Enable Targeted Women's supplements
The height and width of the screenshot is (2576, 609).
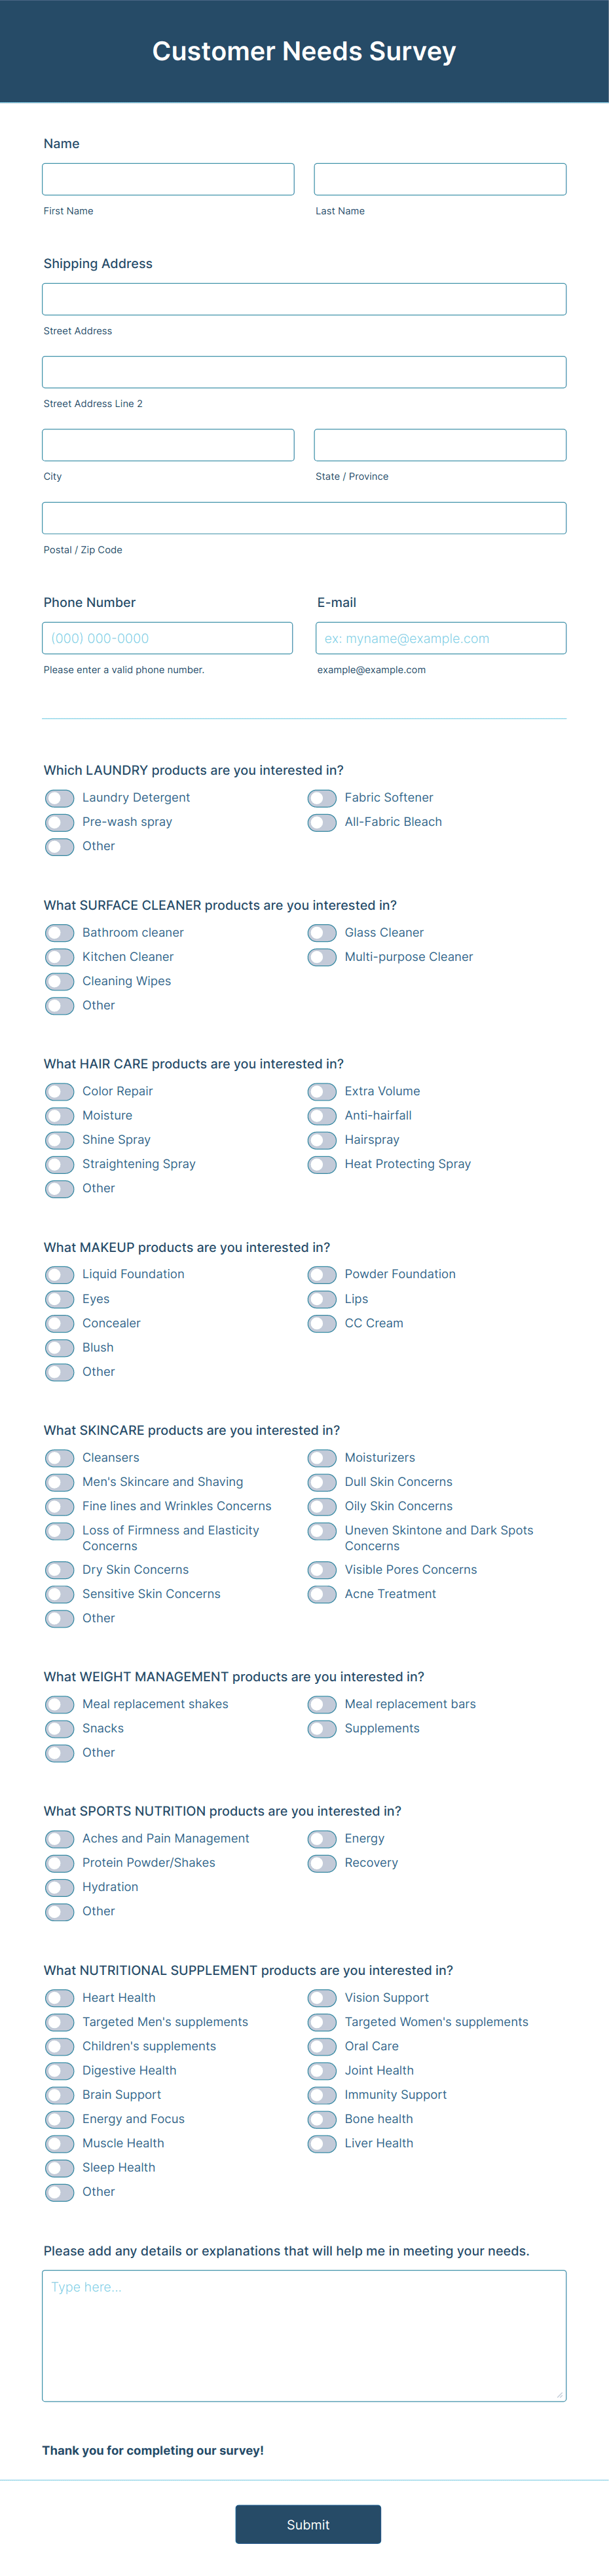tap(322, 2022)
